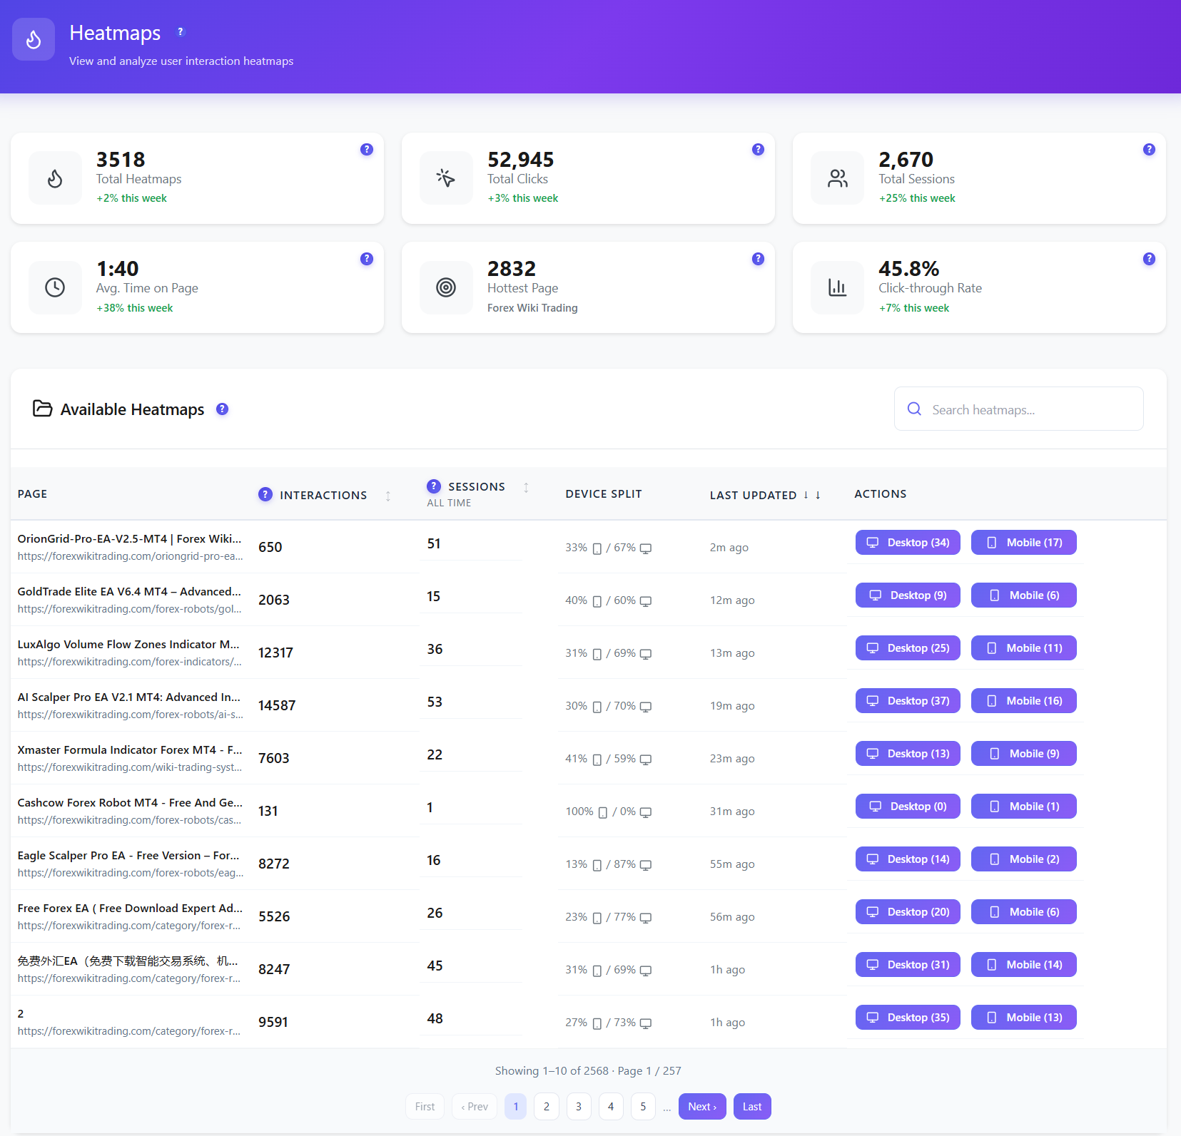This screenshot has width=1181, height=1136.
Task: Click the flame icon in the header
Action: click(34, 39)
